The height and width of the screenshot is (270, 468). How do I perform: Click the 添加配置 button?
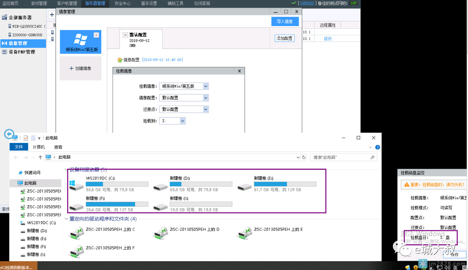coord(284,38)
